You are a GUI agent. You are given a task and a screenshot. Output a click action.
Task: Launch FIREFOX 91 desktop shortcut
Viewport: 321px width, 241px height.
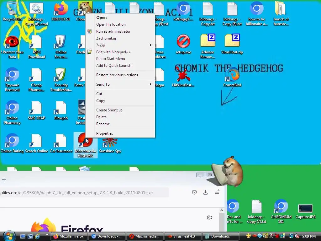pyautogui.click(x=61, y=11)
